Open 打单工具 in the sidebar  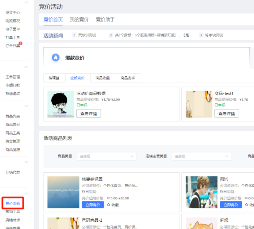point(13,37)
